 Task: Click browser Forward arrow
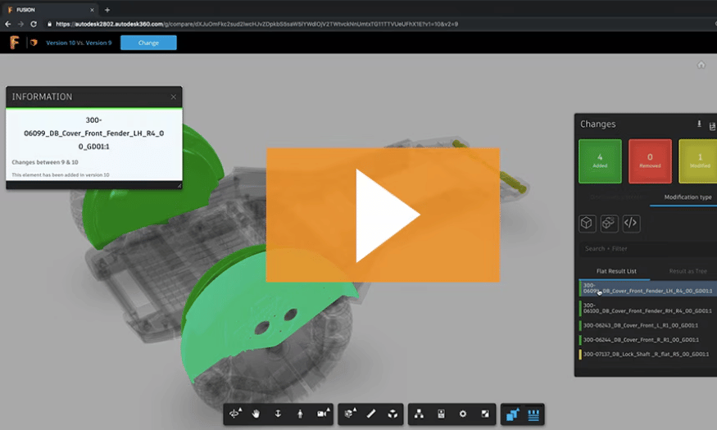tap(20, 24)
